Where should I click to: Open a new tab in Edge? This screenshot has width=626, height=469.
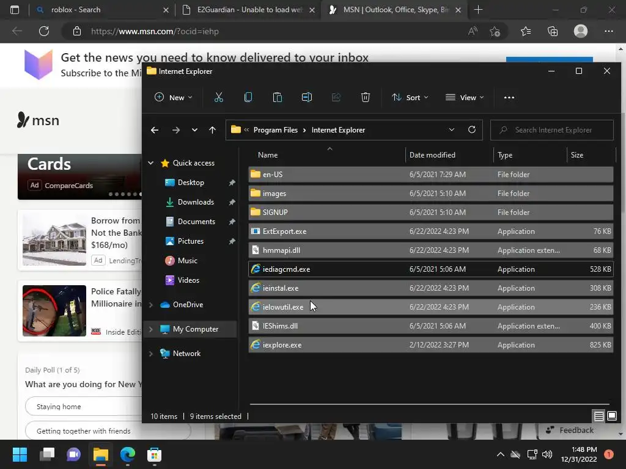coord(478,10)
